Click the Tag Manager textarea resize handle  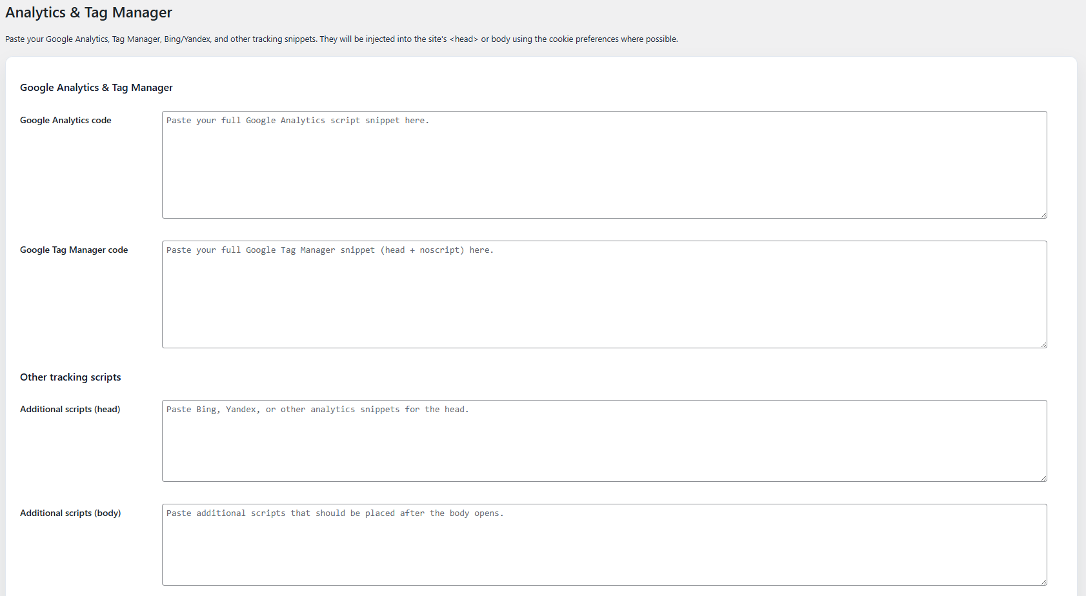pyautogui.click(x=1043, y=344)
